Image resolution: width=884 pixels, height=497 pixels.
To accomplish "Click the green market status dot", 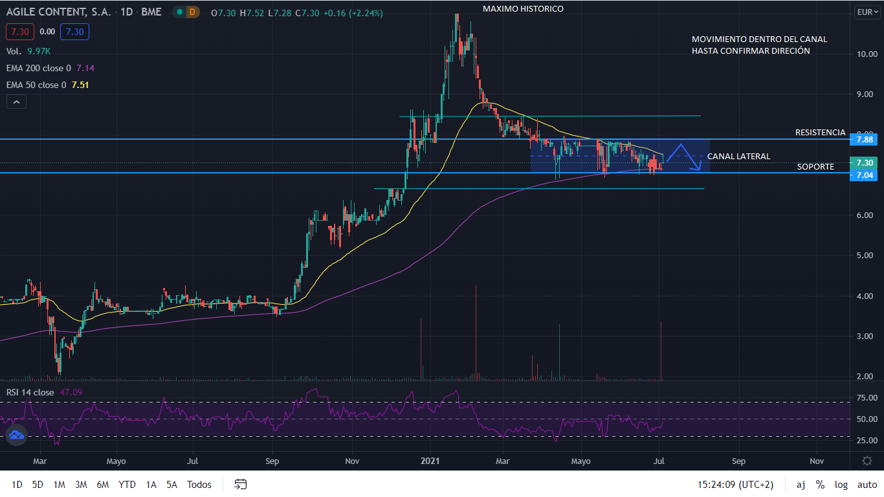I will (179, 13).
